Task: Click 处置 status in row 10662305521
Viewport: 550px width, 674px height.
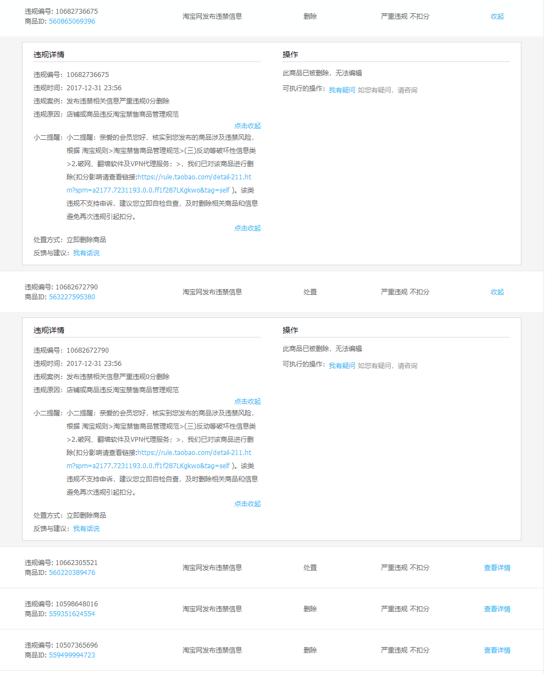Action: point(310,568)
